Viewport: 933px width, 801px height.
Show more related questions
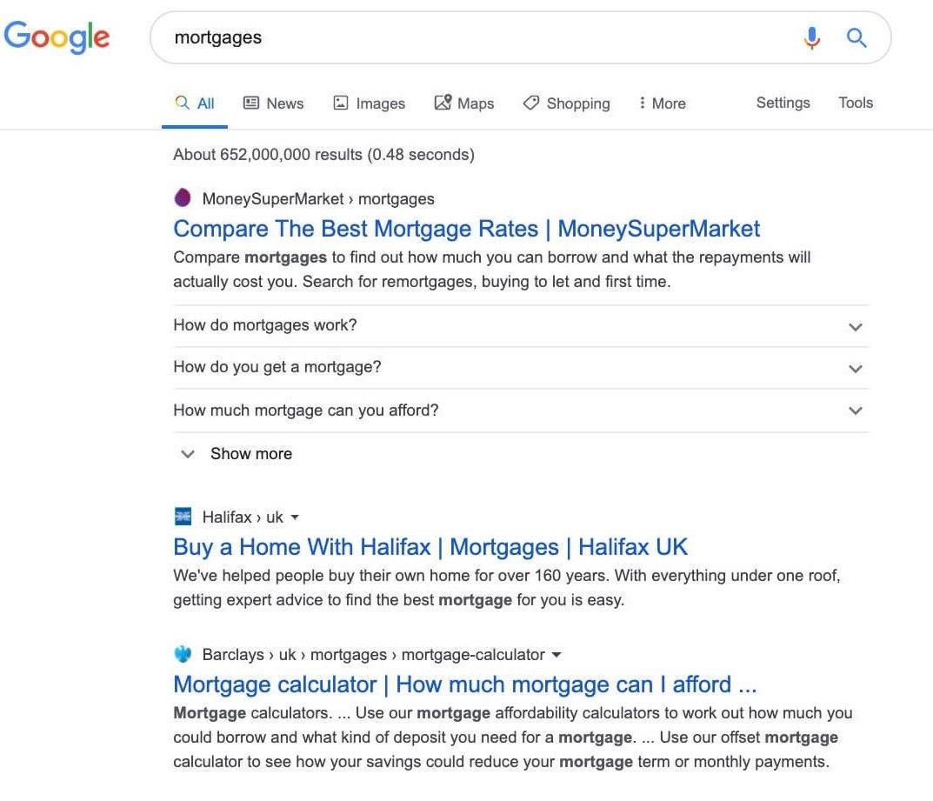pos(237,454)
